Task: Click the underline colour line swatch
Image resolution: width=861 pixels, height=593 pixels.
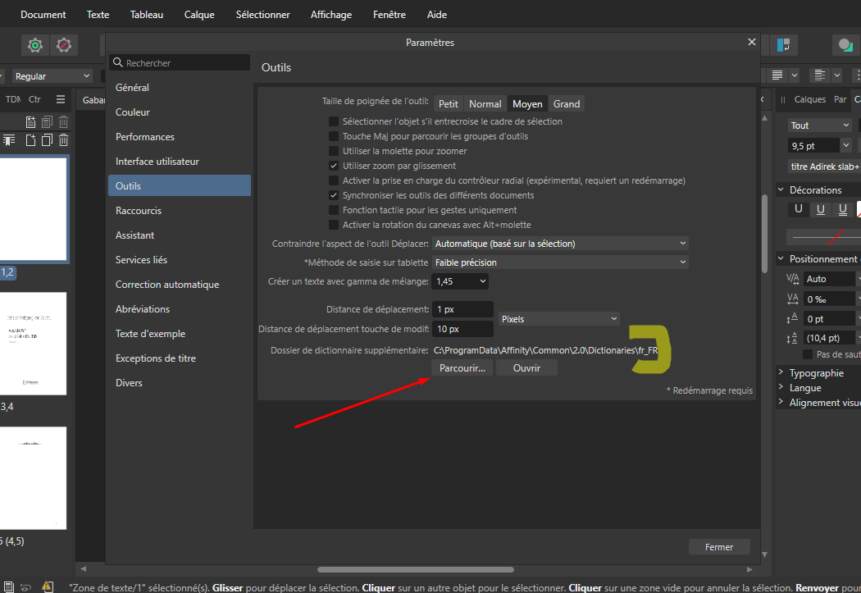Action: 823,237
